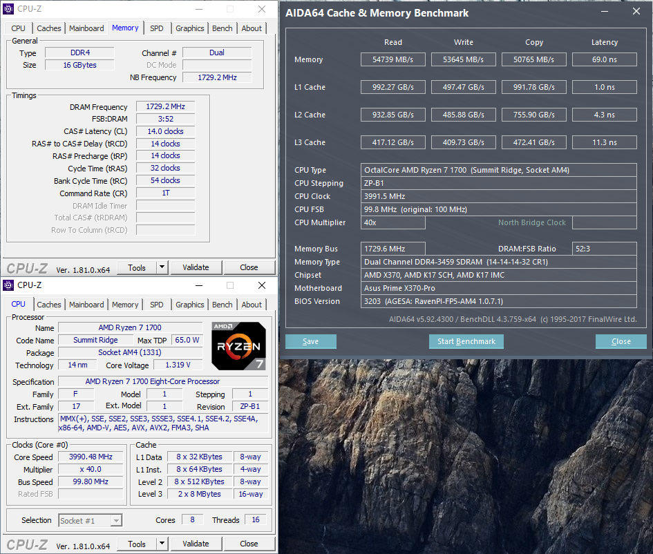The image size is (653, 554).
Task: Open the Caches tab in the CPU-Z Processor-info window
Action: point(49,305)
